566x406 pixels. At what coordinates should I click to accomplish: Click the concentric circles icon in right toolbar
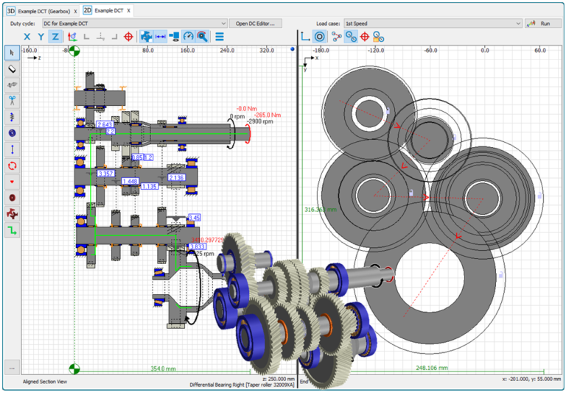(320, 36)
